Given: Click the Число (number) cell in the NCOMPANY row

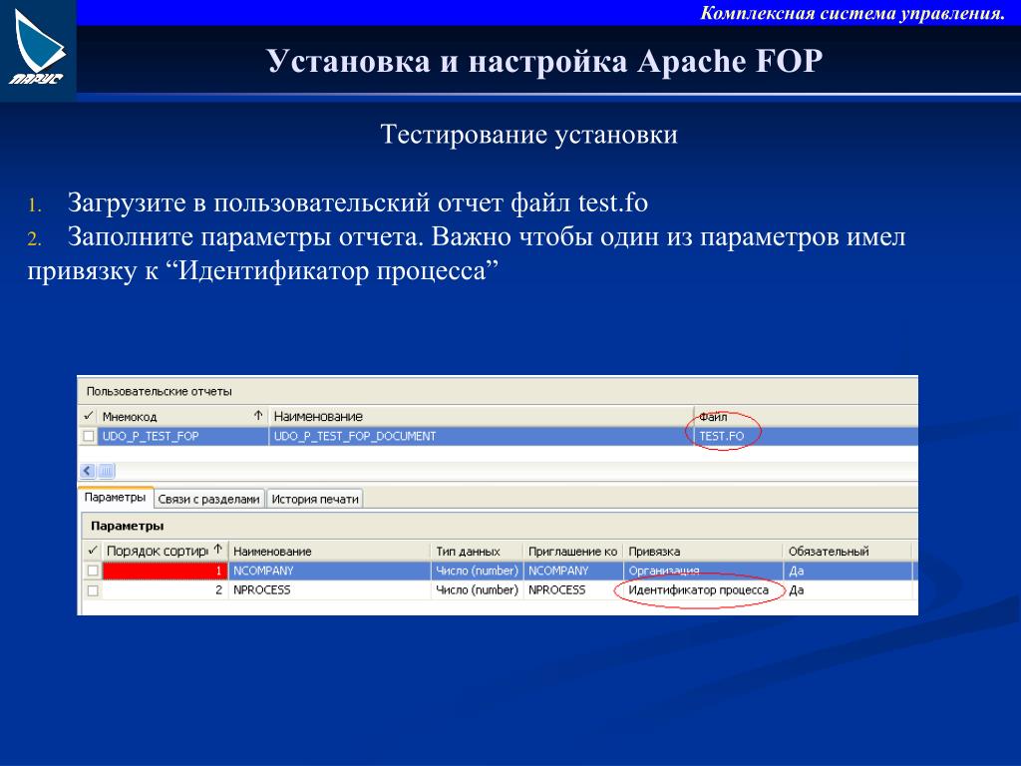Looking at the screenshot, I should coord(478,571).
